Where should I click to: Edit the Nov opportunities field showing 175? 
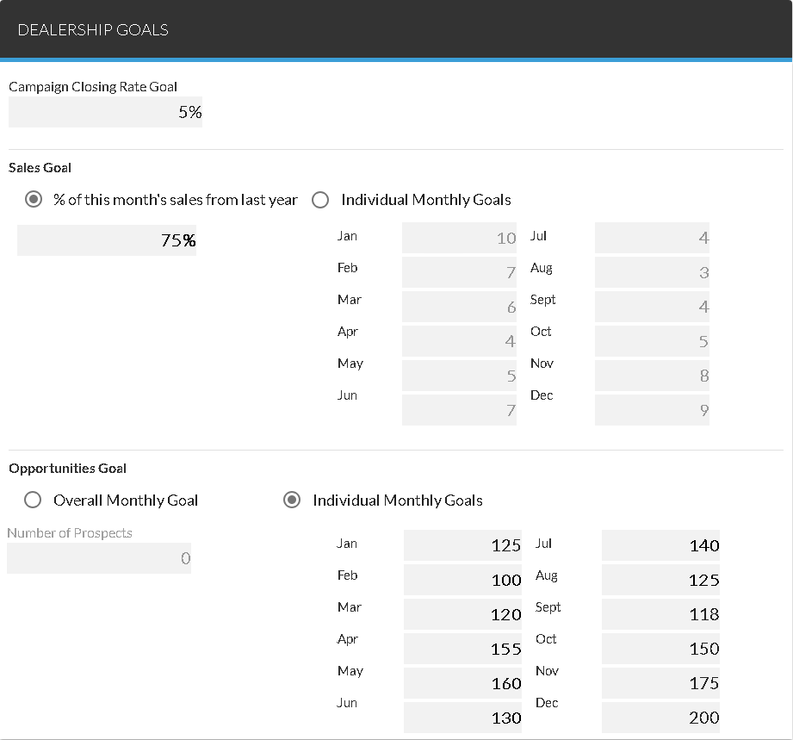tap(660, 683)
